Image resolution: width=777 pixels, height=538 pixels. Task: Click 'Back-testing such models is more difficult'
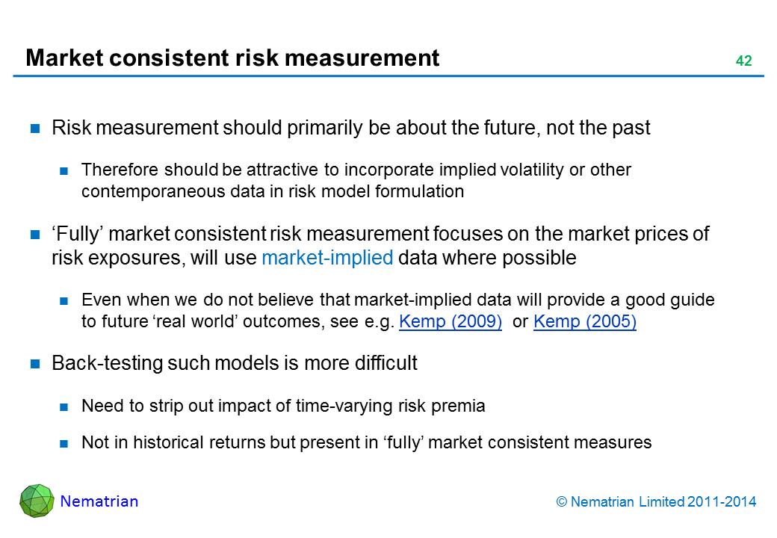(x=234, y=363)
